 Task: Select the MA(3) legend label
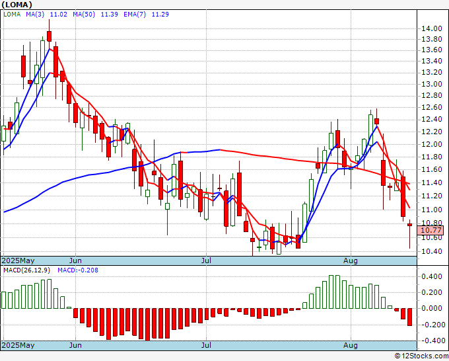pyautogui.click(x=35, y=15)
